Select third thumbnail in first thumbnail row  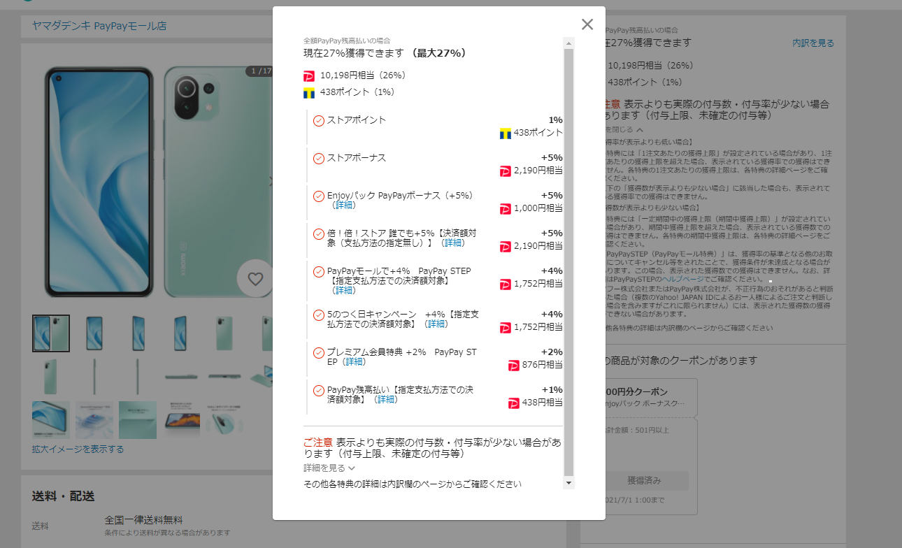click(138, 333)
